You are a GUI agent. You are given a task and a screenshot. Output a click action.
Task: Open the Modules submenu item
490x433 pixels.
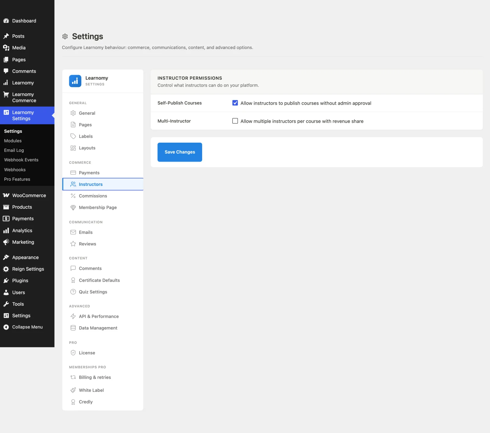(13, 141)
